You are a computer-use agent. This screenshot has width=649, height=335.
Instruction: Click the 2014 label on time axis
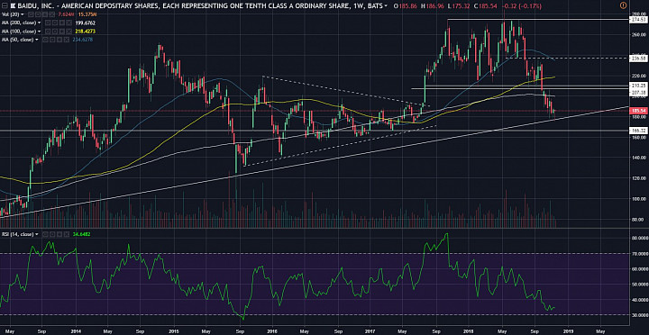76,331
